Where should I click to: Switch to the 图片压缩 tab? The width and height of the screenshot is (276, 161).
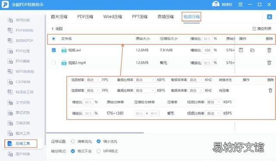tap(59, 17)
